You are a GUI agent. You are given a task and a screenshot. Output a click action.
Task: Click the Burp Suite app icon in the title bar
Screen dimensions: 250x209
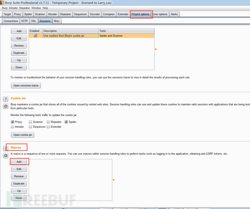point(2,3)
